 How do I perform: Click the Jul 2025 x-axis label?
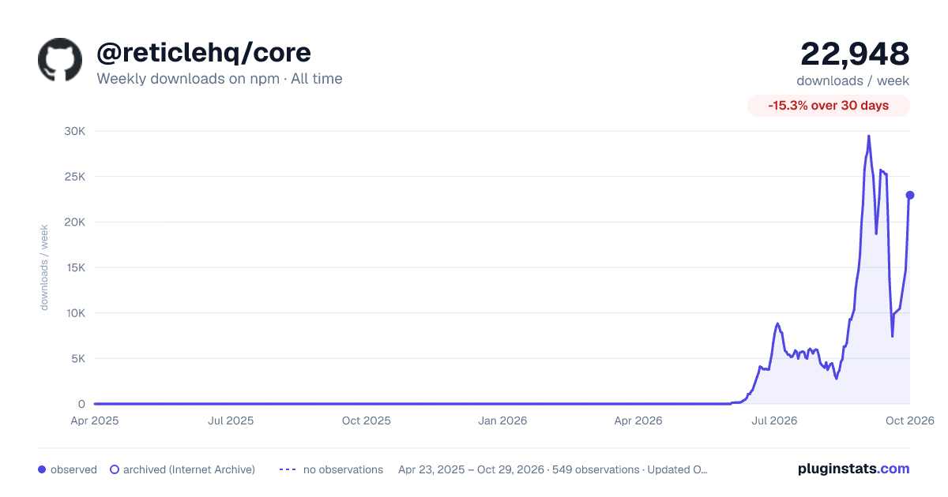click(x=231, y=420)
